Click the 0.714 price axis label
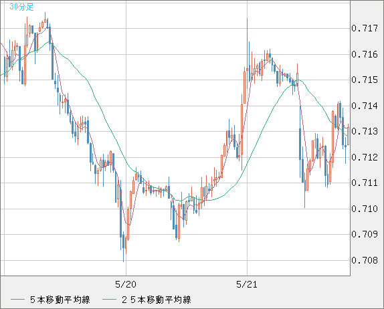This screenshot has width=384, height=309. point(365,106)
